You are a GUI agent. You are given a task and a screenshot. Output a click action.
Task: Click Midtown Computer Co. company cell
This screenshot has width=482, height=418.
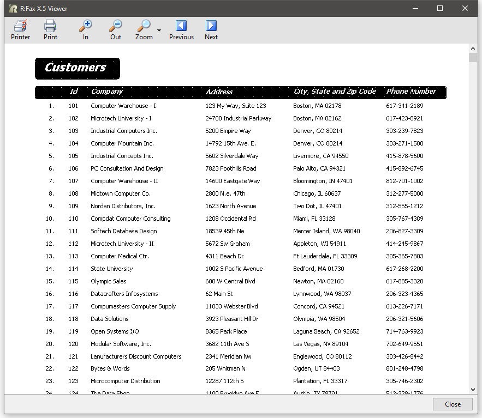tap(121, 193)
